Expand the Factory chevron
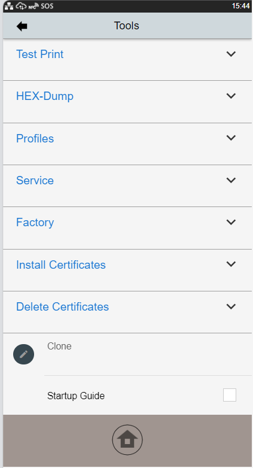253x468 pixels. point(231,222)
